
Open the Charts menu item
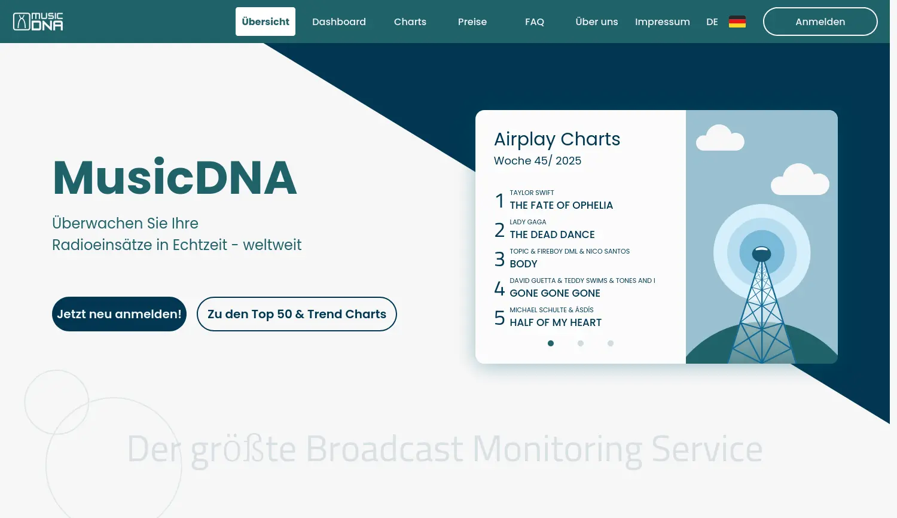pyautogui.click(x=410, y=22)
